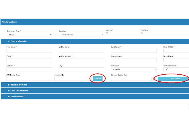Click plus icon beside Credit Card Information
189x118 pixels.
point(9,91)
